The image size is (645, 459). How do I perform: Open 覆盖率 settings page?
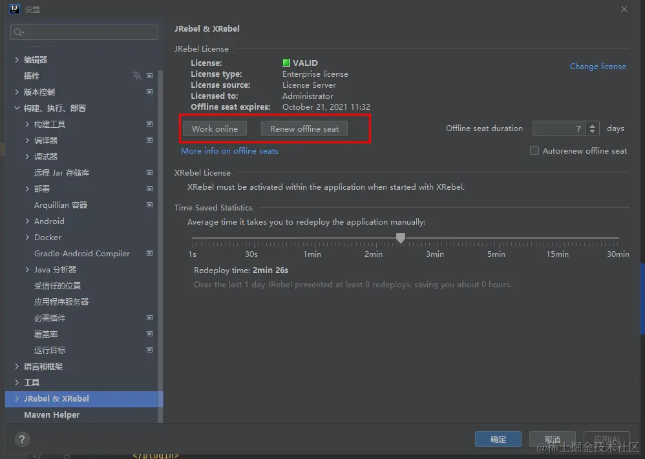(46, 334)
